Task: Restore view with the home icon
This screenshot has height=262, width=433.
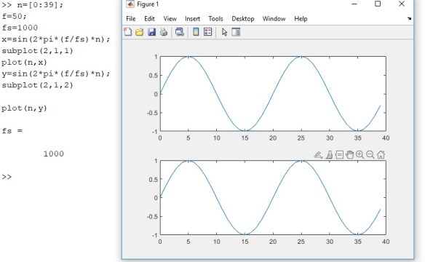Action: 381,154
